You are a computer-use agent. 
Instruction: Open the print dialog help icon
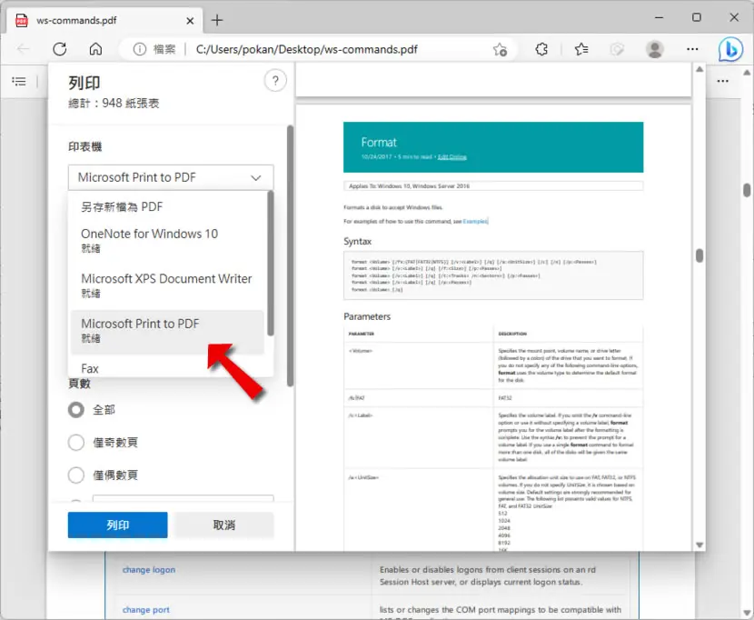click(275, 81)
